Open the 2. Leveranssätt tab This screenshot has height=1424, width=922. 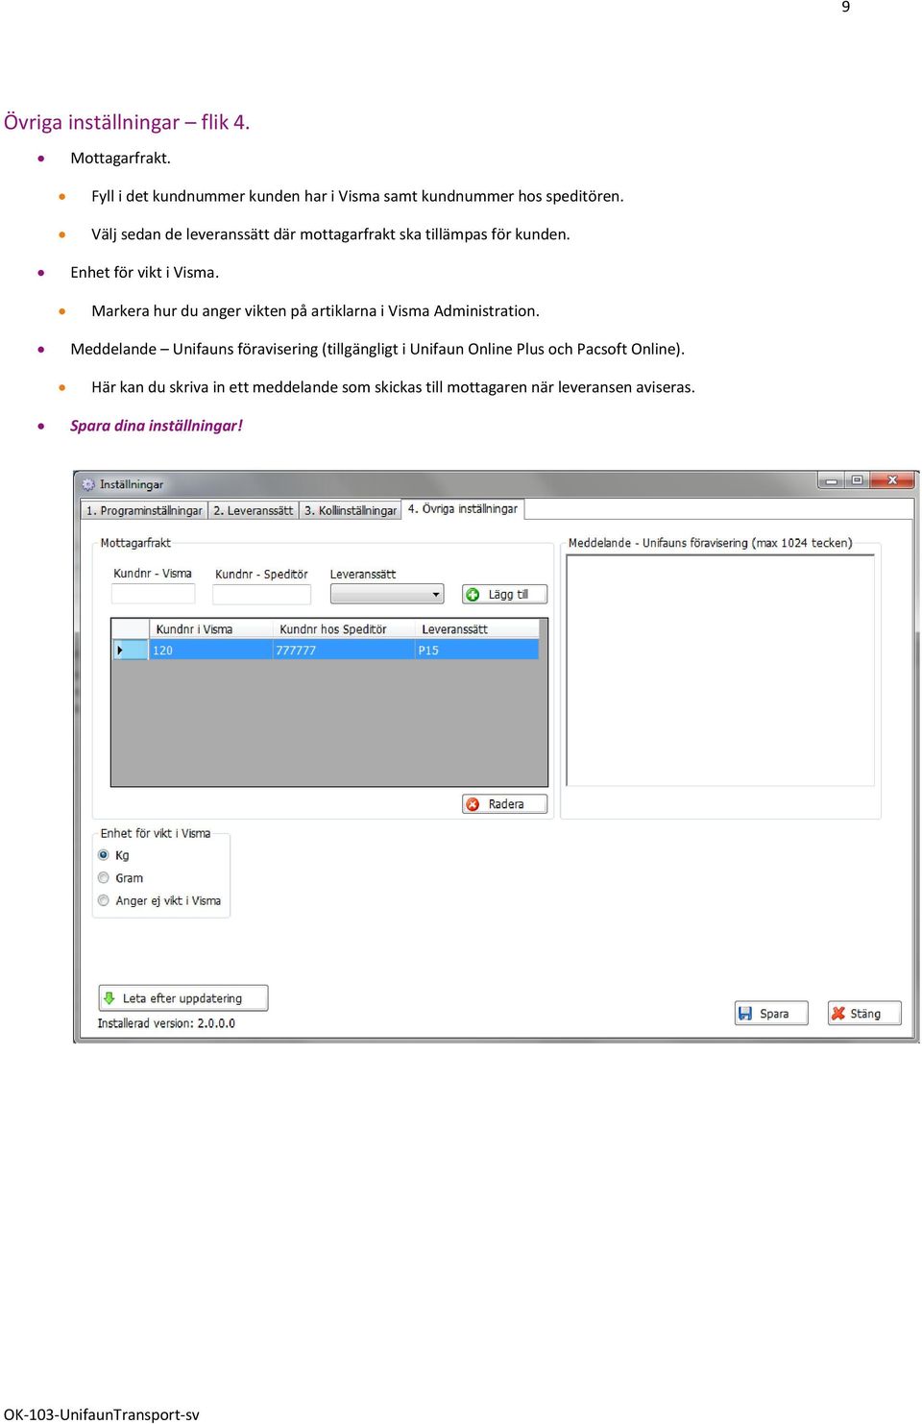[x=254, y=510]
